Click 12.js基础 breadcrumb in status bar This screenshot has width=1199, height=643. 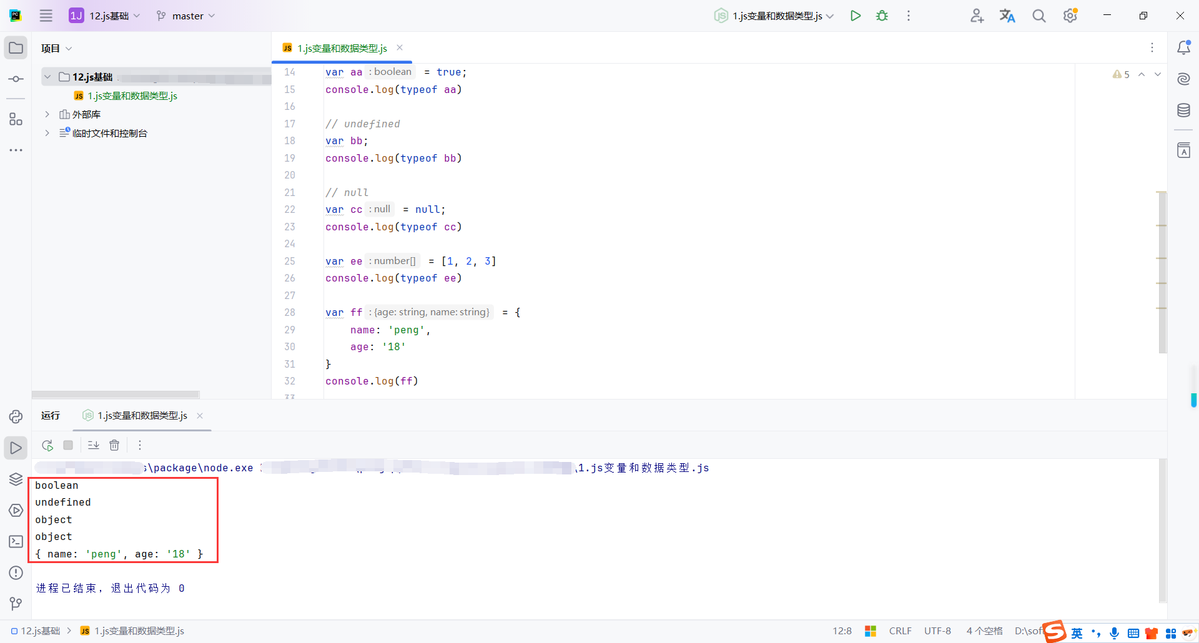pyautogui.click(x=36, y=631)
